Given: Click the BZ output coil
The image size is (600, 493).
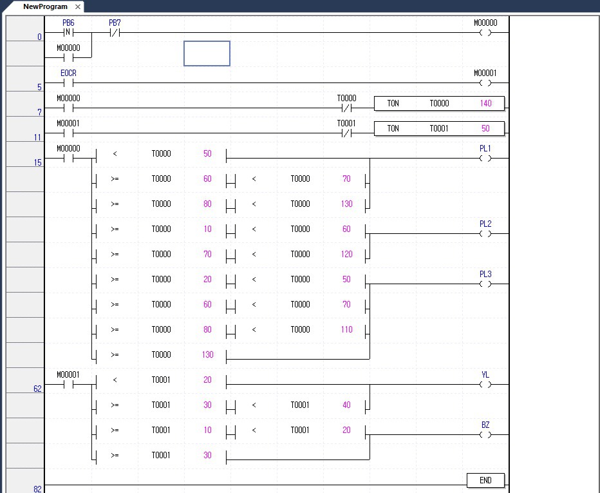Looking at the screenshot, I should click(485, 435).
